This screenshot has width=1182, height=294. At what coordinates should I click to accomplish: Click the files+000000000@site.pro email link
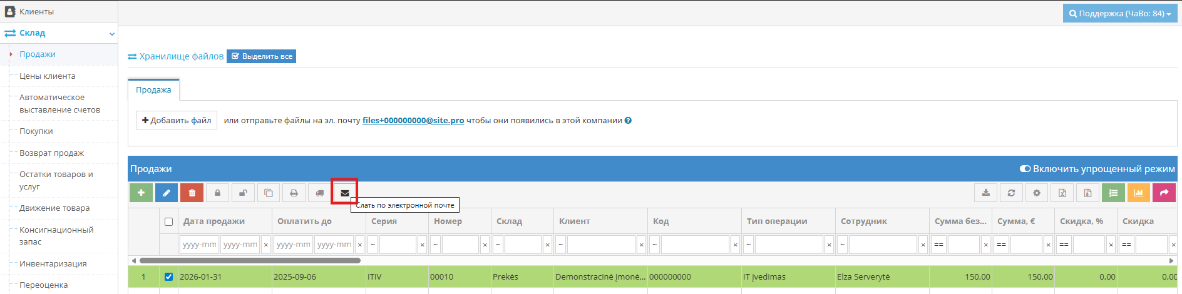[x=413, y=120]
